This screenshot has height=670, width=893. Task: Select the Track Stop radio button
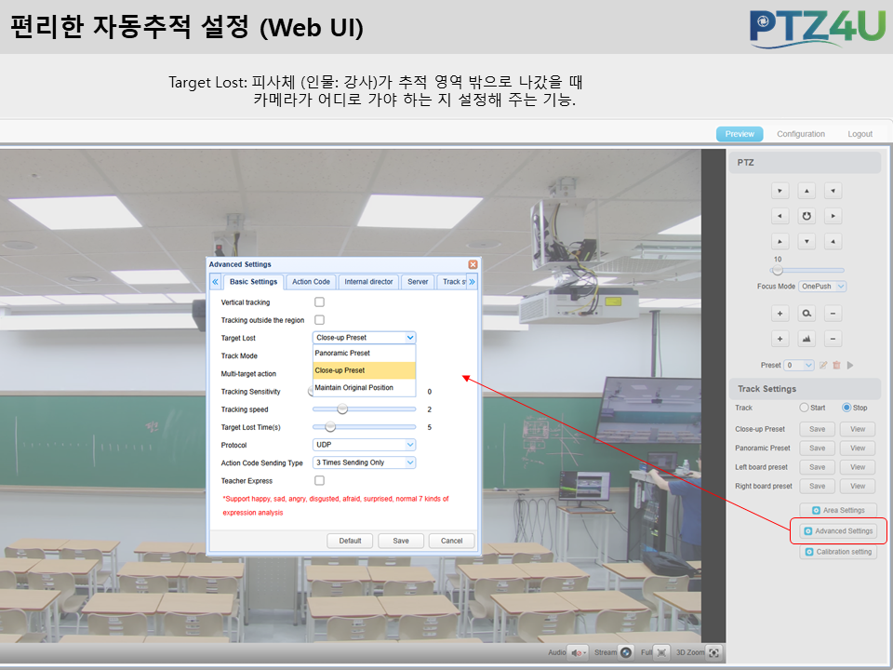tap(846, 408)
